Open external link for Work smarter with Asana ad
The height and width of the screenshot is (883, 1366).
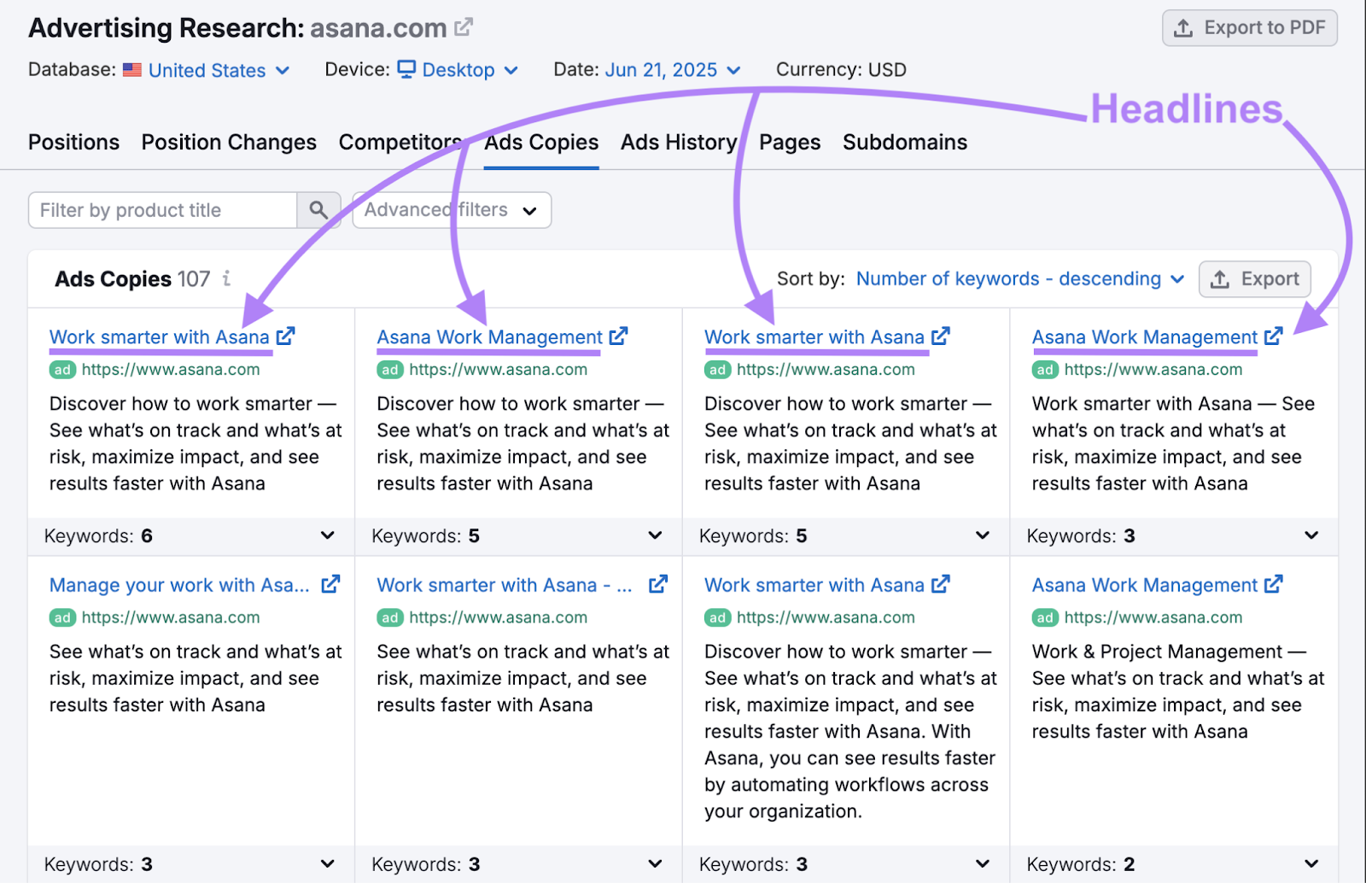click(287, 336)
